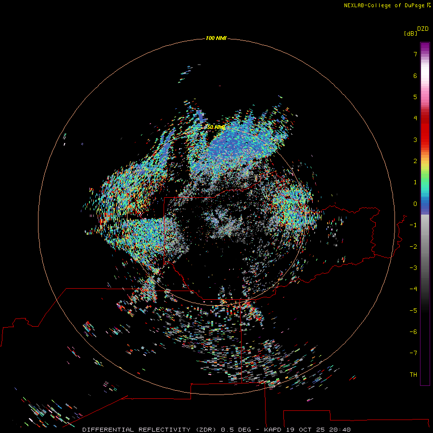Click the 1 value on color scale

(x=415, y=182)
